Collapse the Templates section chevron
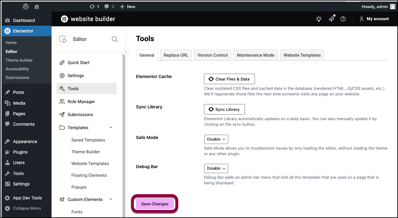This screenshot has width=398, height=218. click(x=111, y=128)
